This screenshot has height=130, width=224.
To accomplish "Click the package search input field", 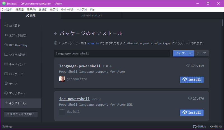I will [112, 53].
